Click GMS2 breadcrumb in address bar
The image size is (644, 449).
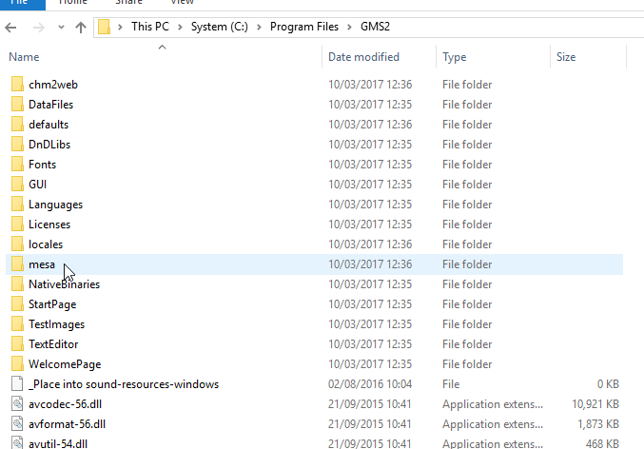tap(375, 27)
